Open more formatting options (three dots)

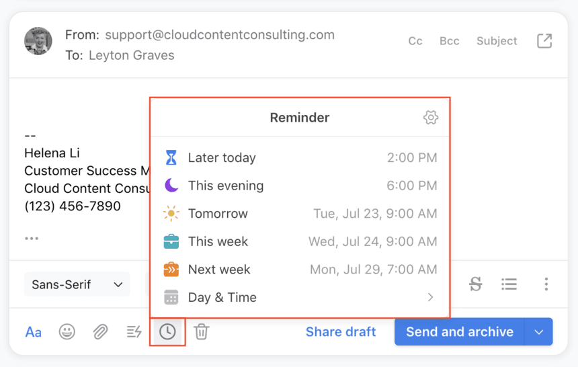(x=546, y=284)
